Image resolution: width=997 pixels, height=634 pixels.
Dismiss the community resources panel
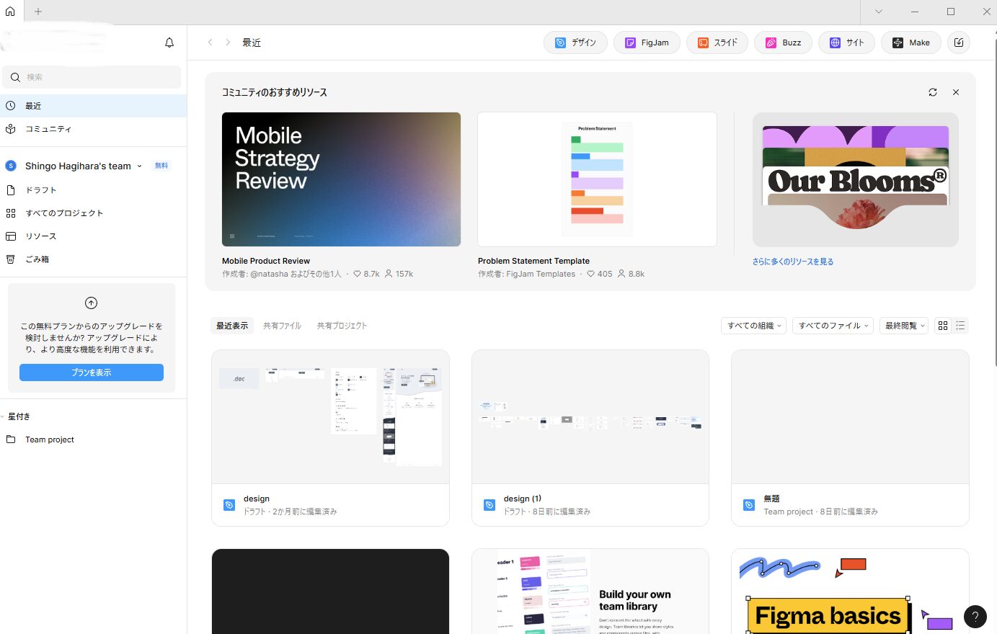pos(956,92)
